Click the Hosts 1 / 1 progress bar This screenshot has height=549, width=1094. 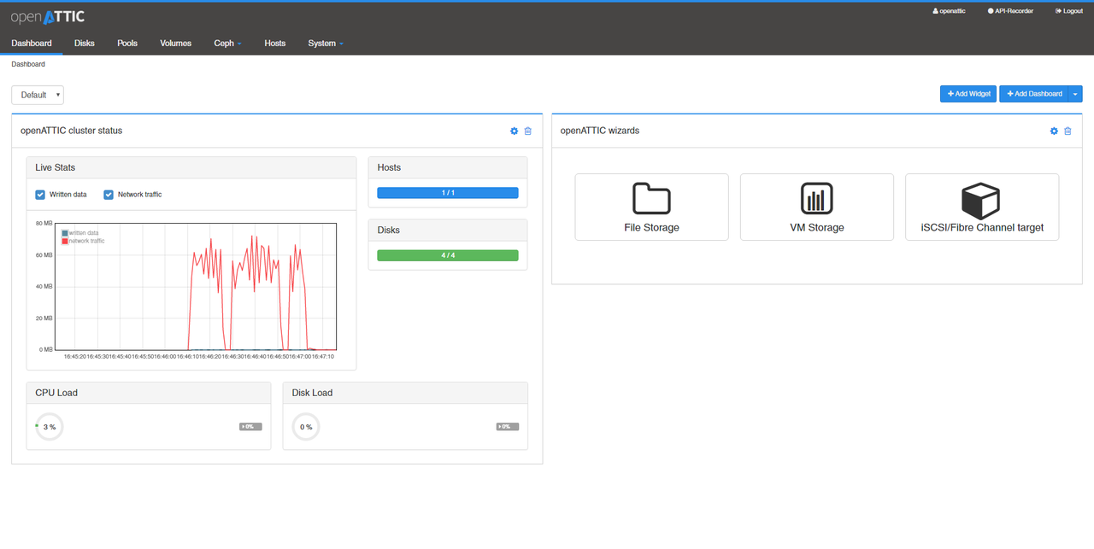tap(448, 193)
